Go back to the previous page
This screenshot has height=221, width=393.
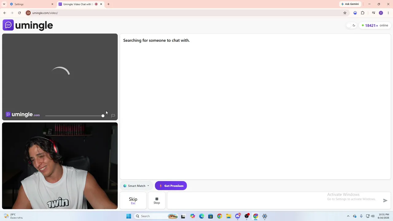(x=5, y=13)
